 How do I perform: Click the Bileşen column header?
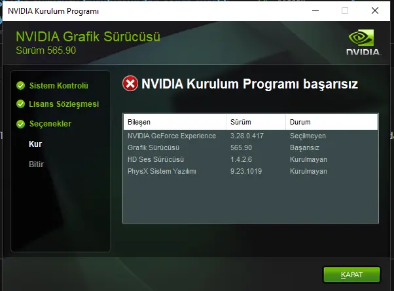click(175, 122)
